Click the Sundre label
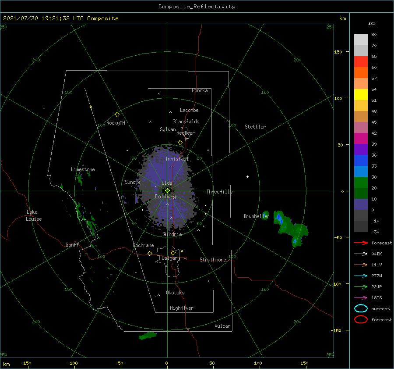 133,182
